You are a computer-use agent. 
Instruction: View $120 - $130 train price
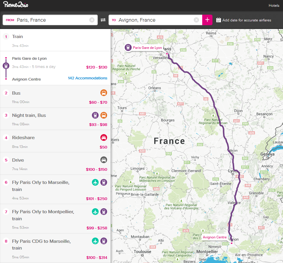[97, 67]
